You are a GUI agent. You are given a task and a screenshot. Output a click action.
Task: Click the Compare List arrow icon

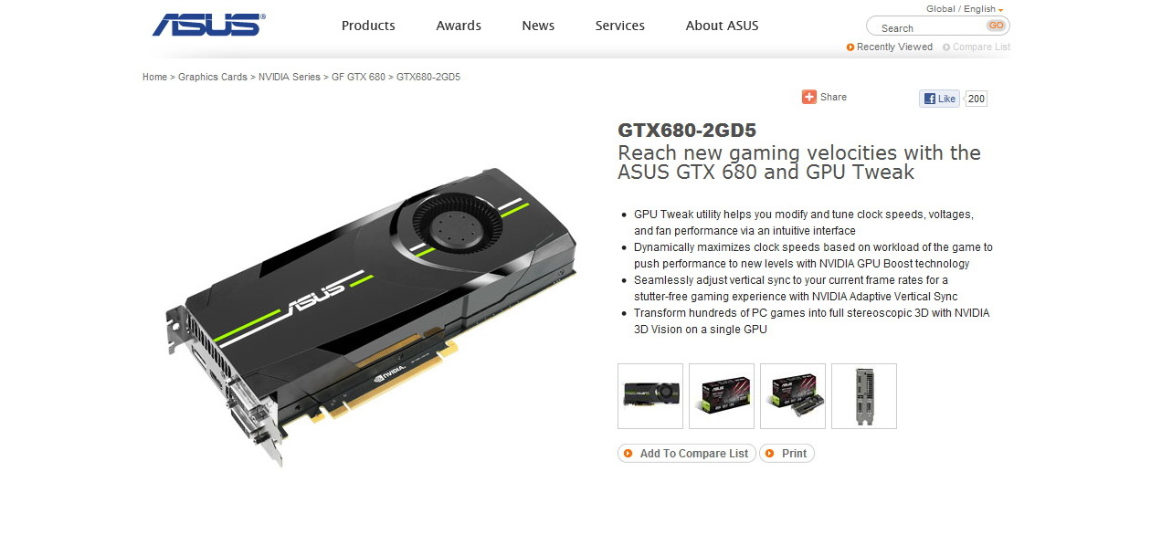(946, 47)
